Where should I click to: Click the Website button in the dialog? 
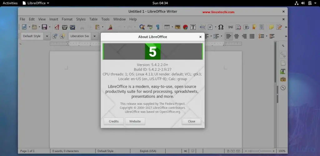tap(135, 121)
